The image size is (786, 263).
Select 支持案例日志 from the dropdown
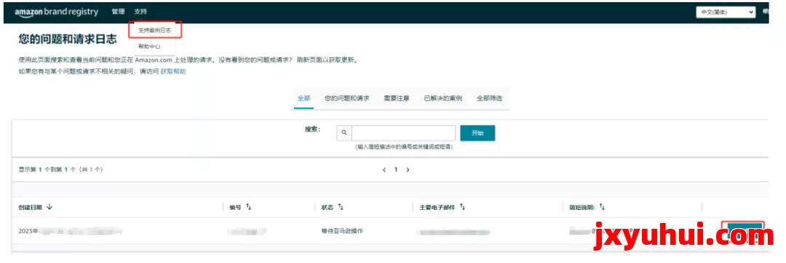click(155, 30)
